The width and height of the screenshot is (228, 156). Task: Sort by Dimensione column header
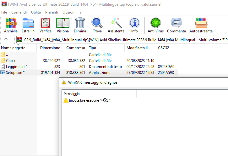[x=49, y=48]
